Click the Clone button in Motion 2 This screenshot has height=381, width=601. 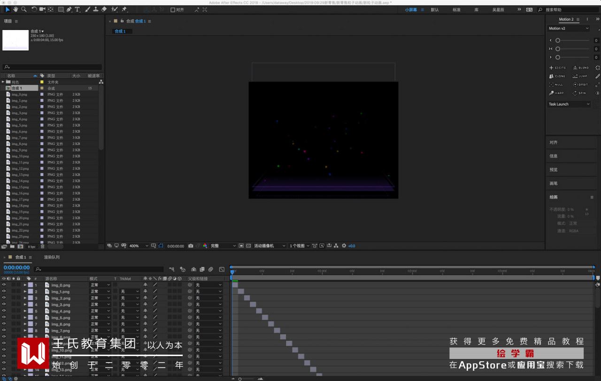click(558, 76)
